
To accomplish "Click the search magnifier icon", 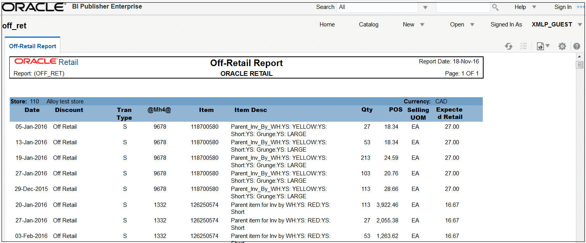I will click(x=495, y=7).
